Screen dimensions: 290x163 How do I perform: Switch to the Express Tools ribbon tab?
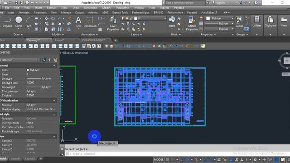pyautogui.click(x=120, y=13)
